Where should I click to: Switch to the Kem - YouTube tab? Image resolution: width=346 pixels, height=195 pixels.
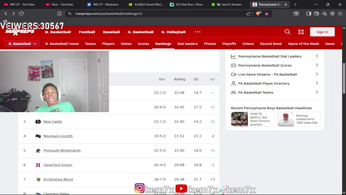pos(62,4)
